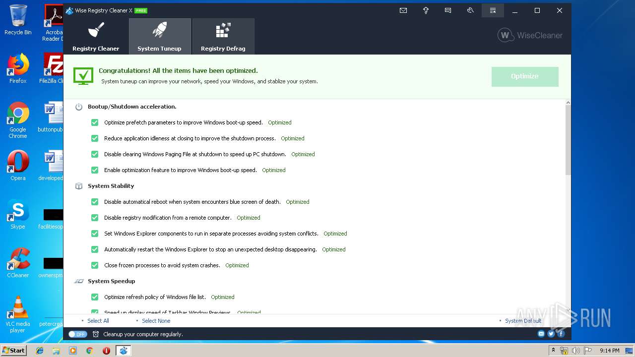Uncheck Automatically restart Windows Explorer option
This screenshot has height=357, width=635.
click(95, 249)
